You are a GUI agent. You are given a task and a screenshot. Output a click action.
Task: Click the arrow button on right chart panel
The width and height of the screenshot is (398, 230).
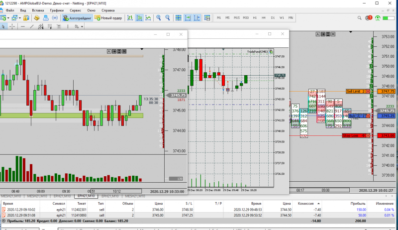[x=323, y=34]
